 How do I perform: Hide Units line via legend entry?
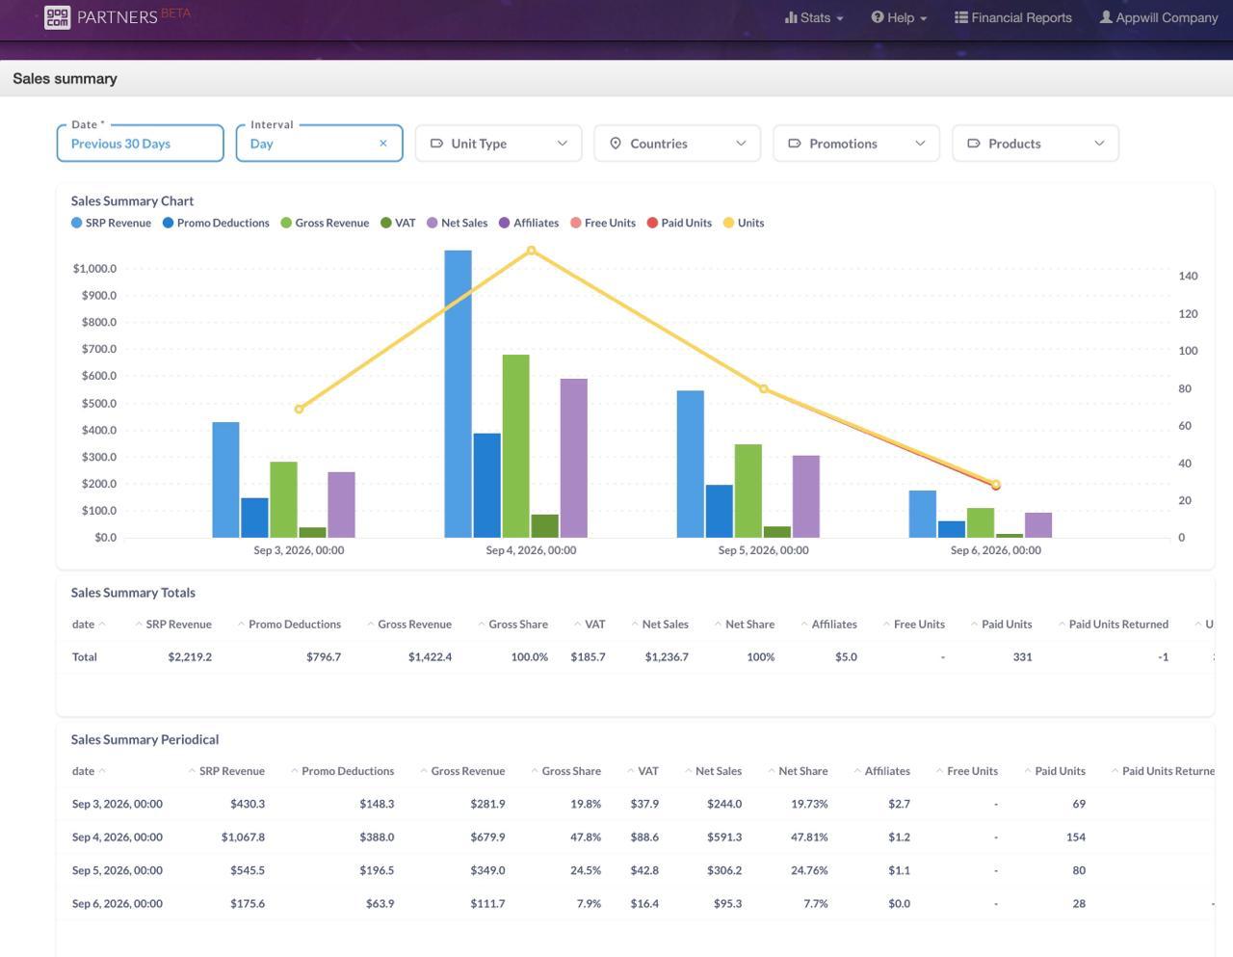744,223
